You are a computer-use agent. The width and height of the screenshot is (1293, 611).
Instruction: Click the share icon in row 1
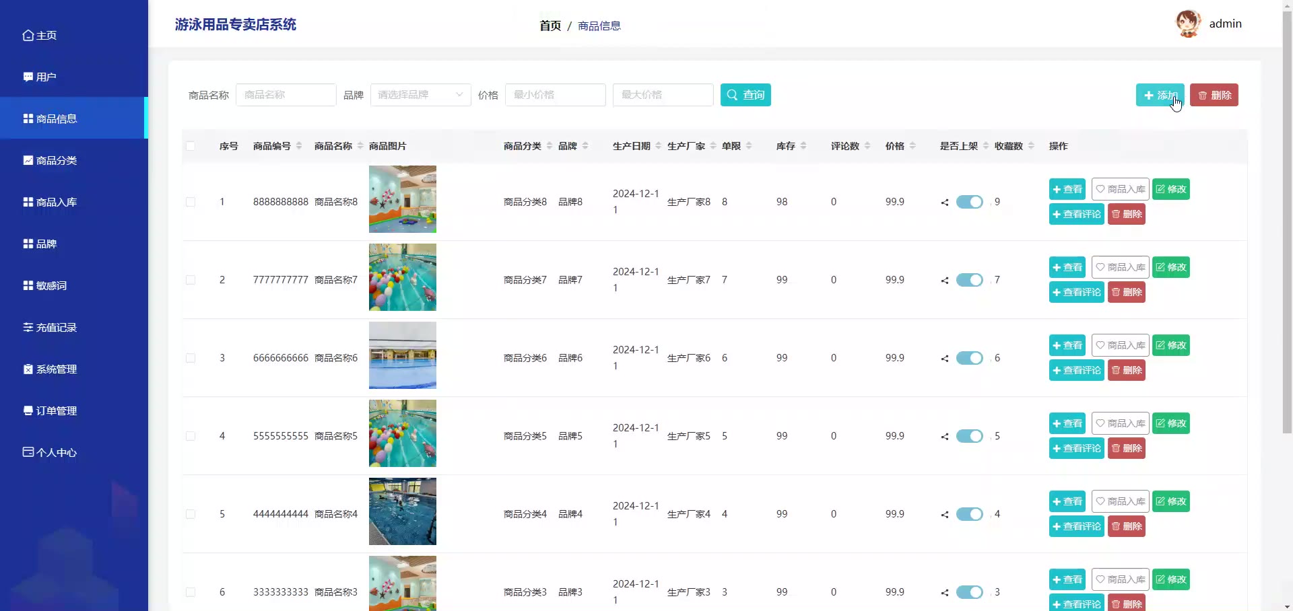pos(945,203)
